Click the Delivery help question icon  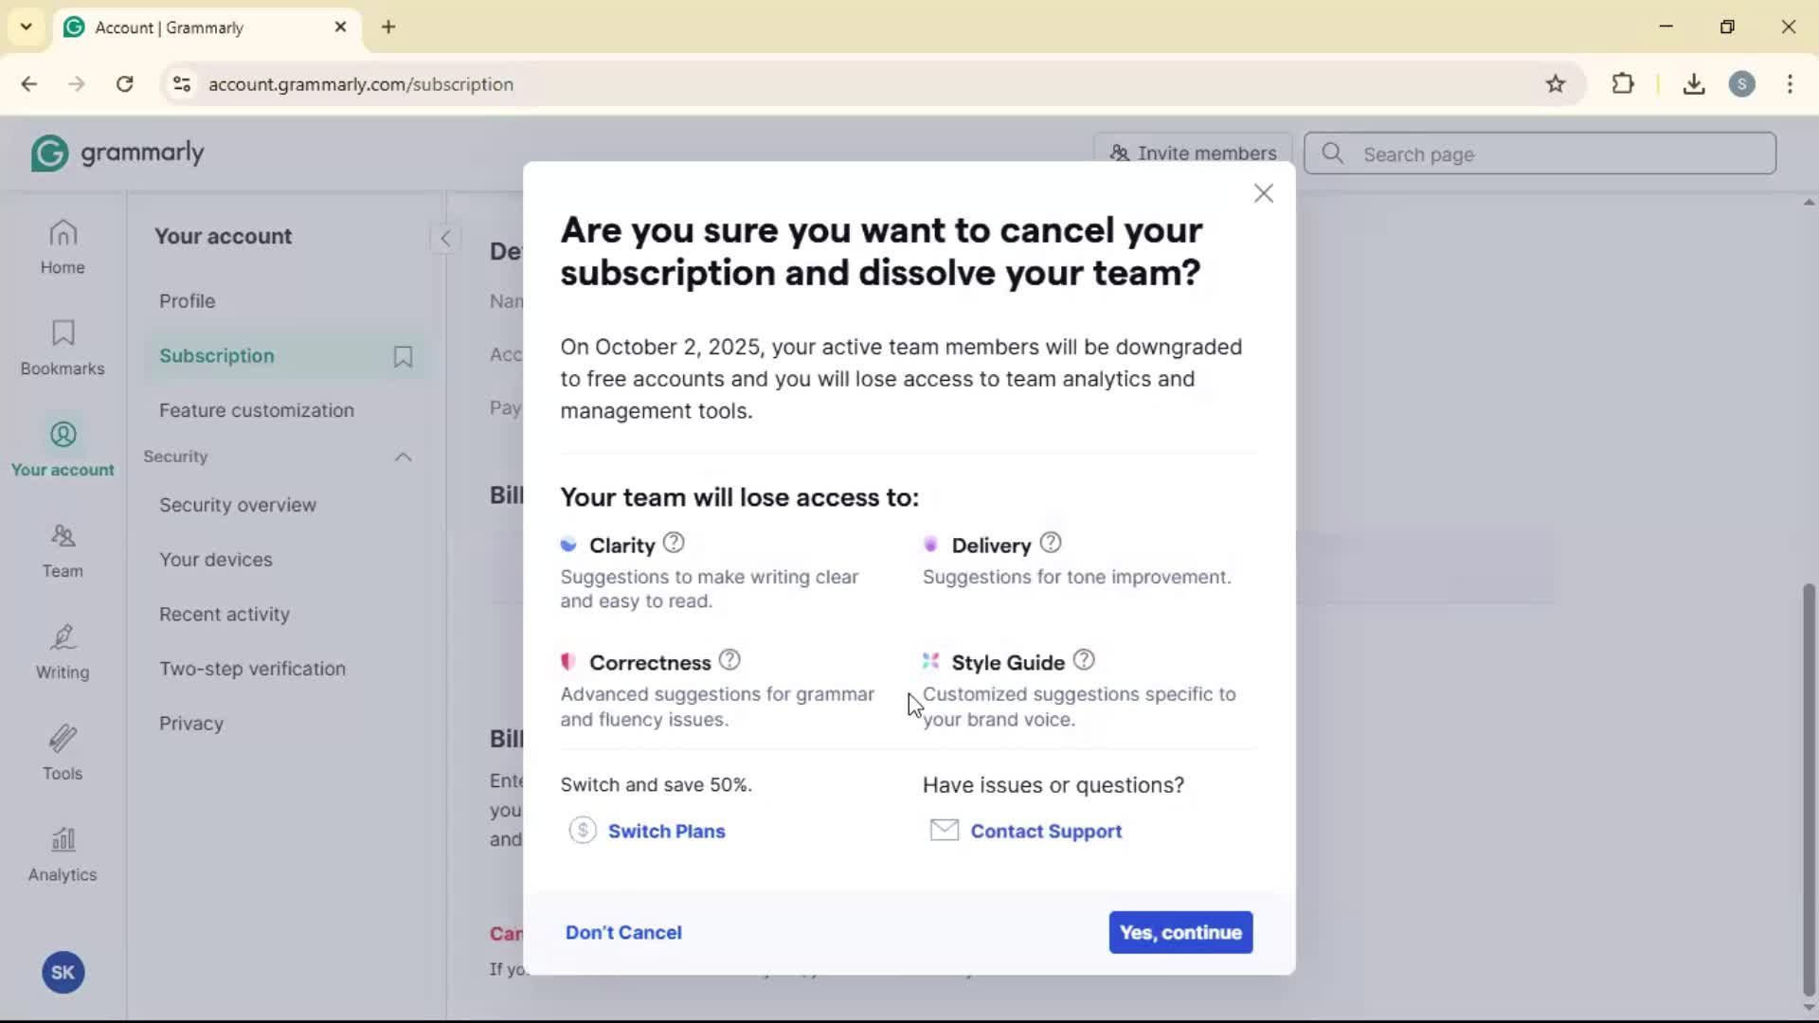click(x=1050, y=543)
